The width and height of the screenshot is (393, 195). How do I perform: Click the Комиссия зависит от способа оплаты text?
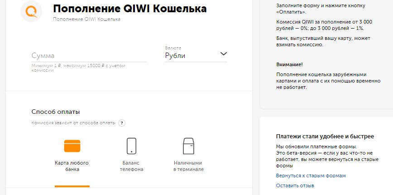[x=73, y=123]
